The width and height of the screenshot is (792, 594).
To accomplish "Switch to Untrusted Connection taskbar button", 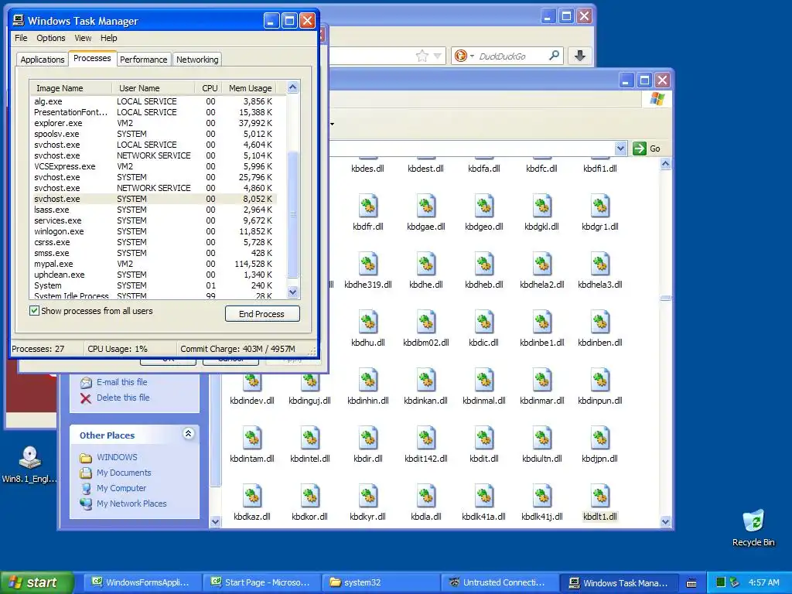I will pyautogui.click(x=500, y=583).
